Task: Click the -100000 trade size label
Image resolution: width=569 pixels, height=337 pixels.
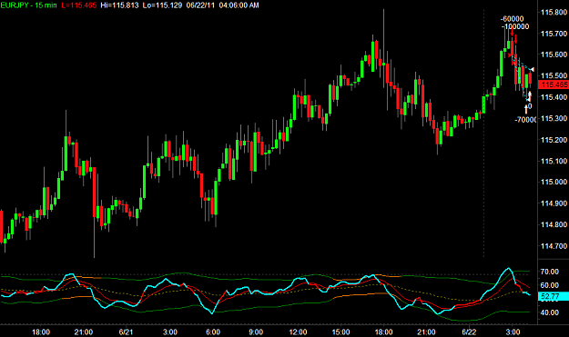Action: [x=515, y=26]
